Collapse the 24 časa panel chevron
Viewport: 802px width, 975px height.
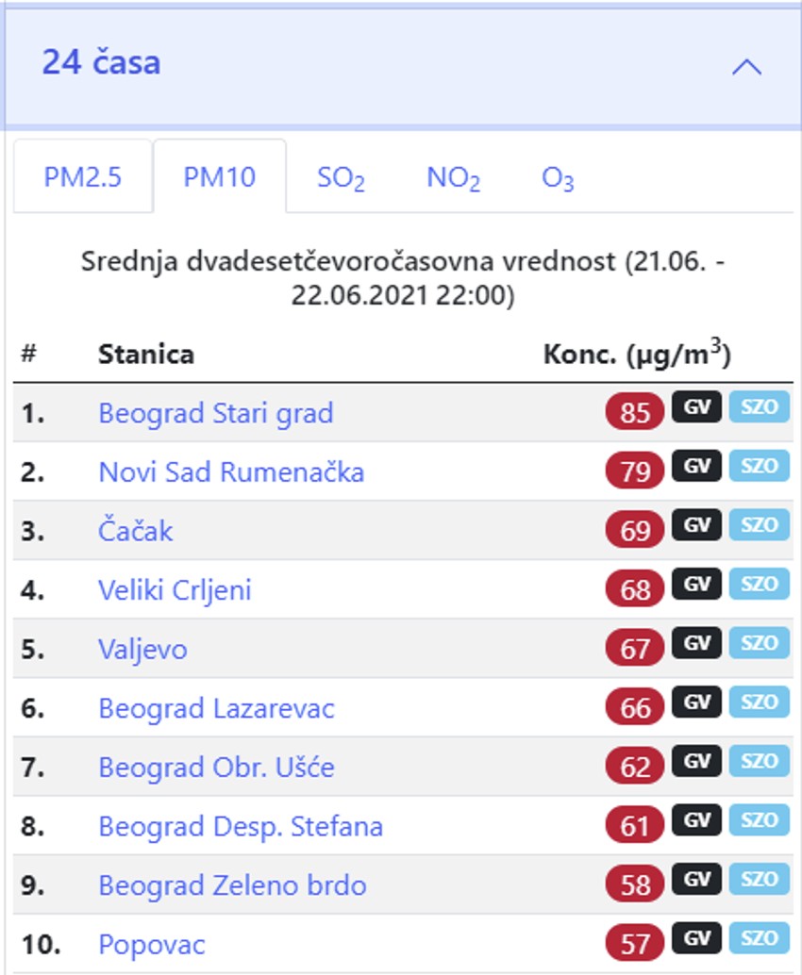tap(746, 66)
